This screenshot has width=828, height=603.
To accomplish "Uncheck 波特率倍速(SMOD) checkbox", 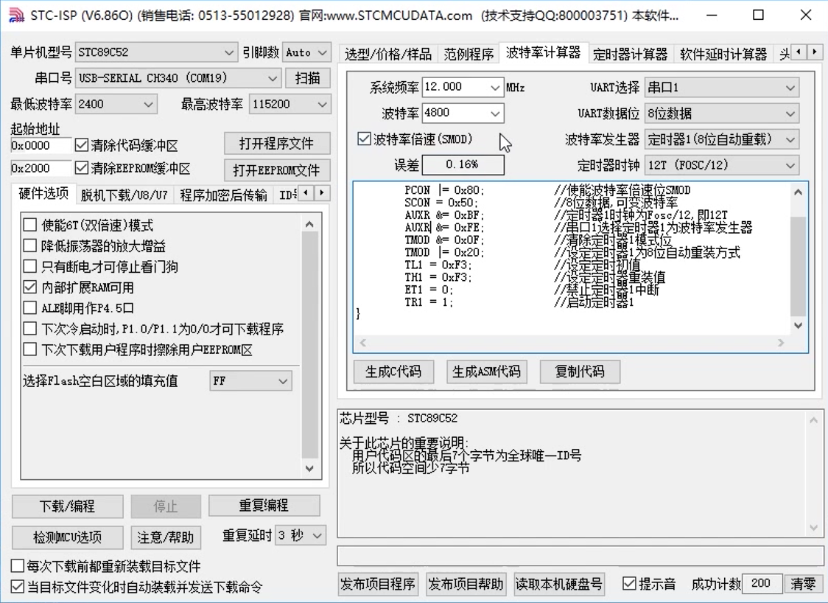I will click(x=364, y=139).
